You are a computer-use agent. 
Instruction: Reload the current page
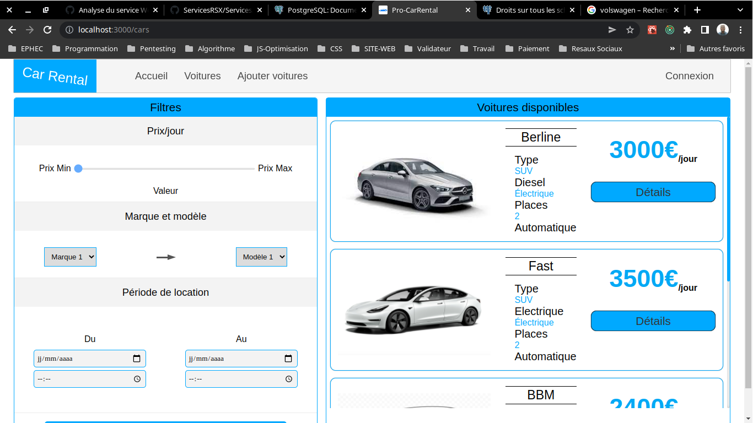47,30
